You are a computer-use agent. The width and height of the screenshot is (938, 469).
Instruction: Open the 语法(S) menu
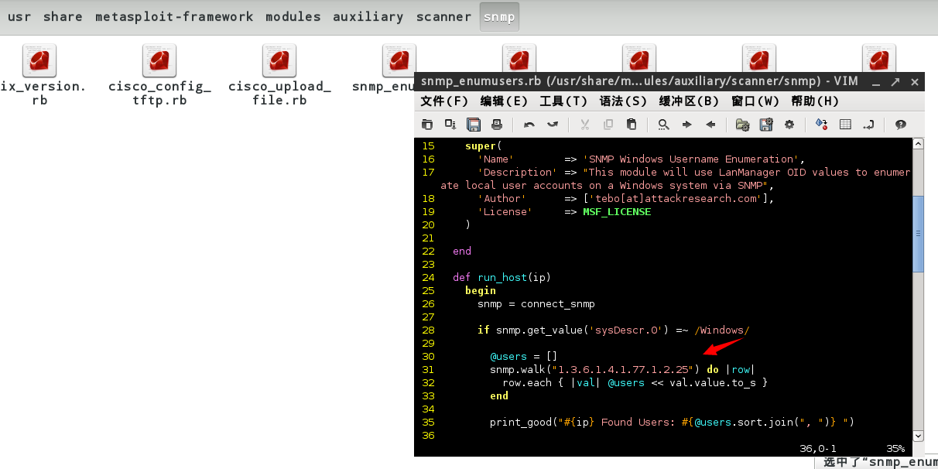point(622,101)
